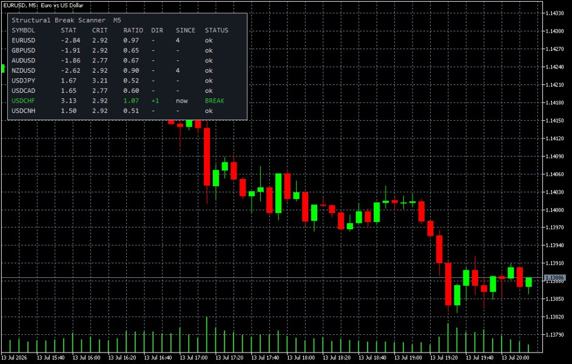Click the AUDUSD RATIO value 0.67
The width and height of the screenshot is (572, 364).
pos(131,61)
